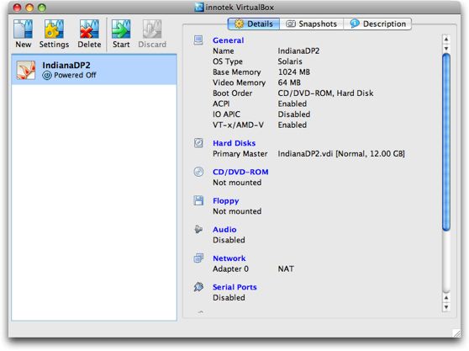Click the 'Primary Master' label
The height and width of the screenshot is (351, 469).
coord(240,154)
